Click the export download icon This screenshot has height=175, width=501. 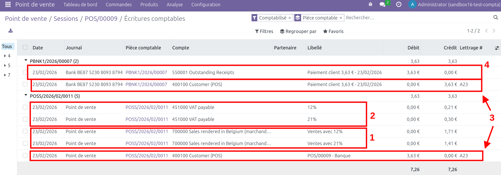pyautogui.click(x=10, y=31)
